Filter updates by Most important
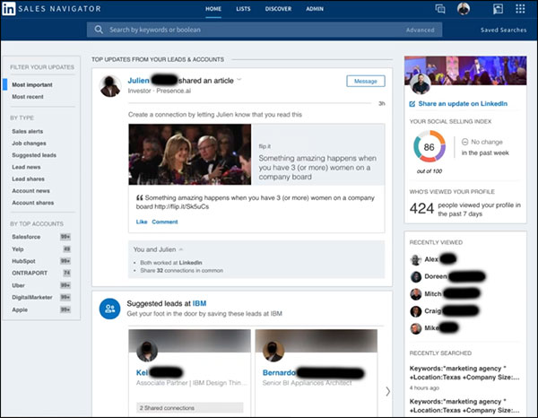 (32, 85)
